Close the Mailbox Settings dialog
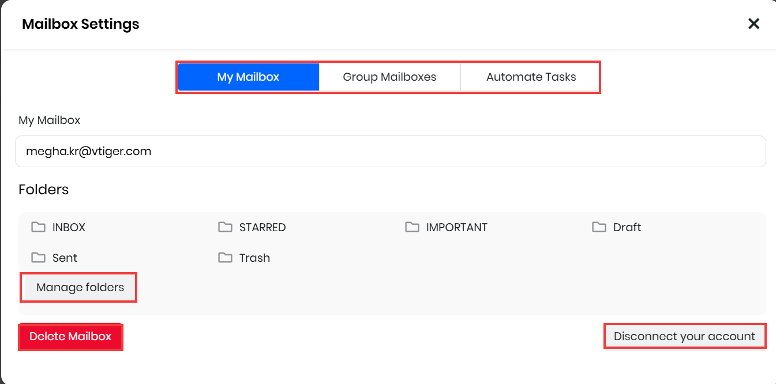This screenshot has height=384, width=776. click(753, 24)
